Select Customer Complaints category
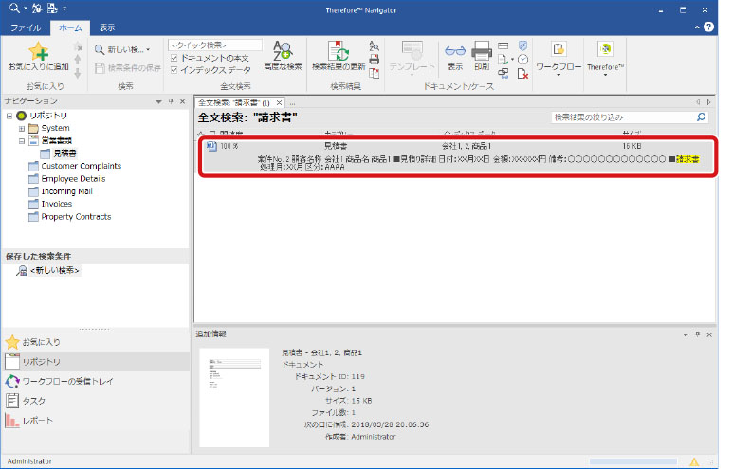The image size is (732, 469). tap(81, 166)
